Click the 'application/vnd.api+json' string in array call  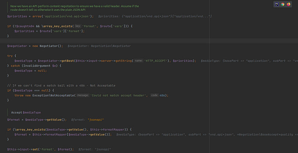(x=67, y=16)
